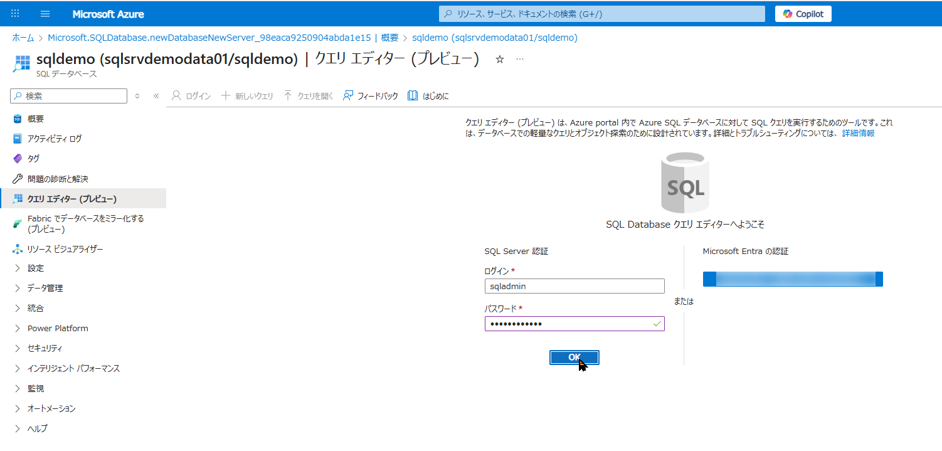Click the login field containing sqladmin
The height and width of the screenshot is (451, 942).
[x=574, y=286]
